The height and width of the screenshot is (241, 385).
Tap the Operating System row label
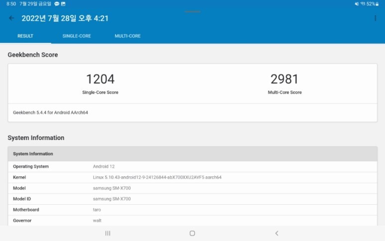point(31,166)
